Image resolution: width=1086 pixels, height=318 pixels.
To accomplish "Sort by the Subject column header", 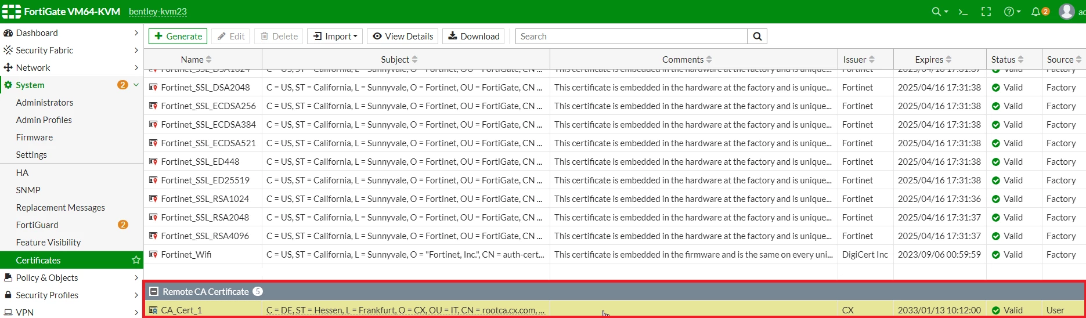I will pyautogui.click(x=399, y=59).
